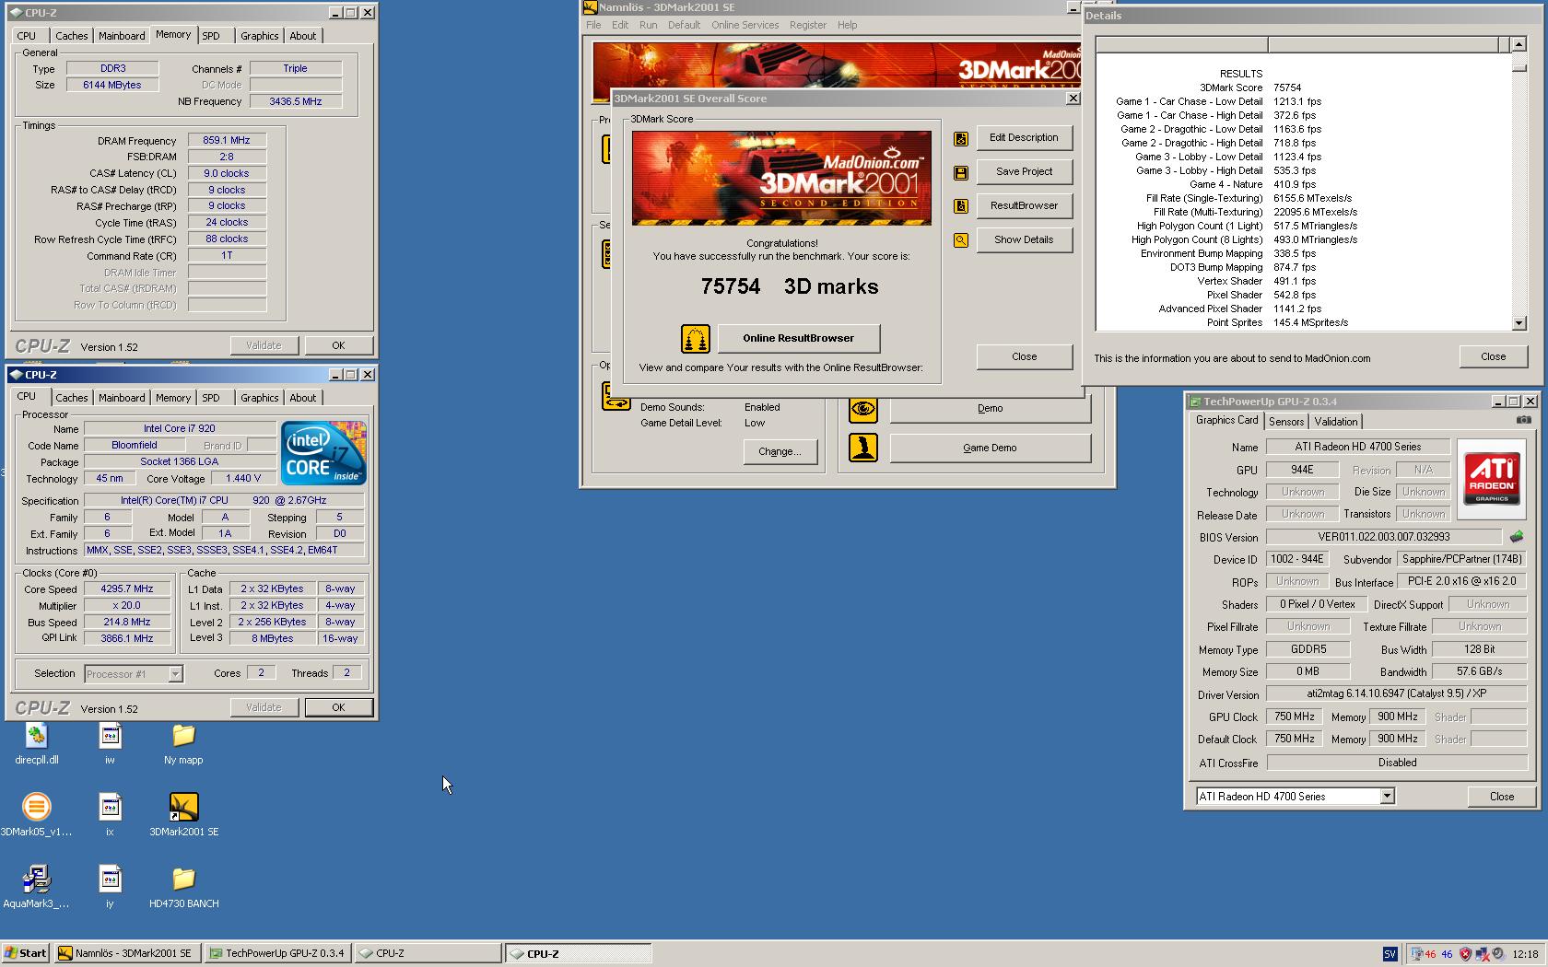Open the Edit menu in 3DMark2001 SE
Viewport: 1548px width, 967px height.
(620, 26)
